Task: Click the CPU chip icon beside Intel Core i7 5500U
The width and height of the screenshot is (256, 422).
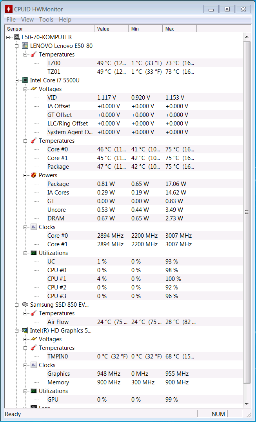Action: [25, 80]
